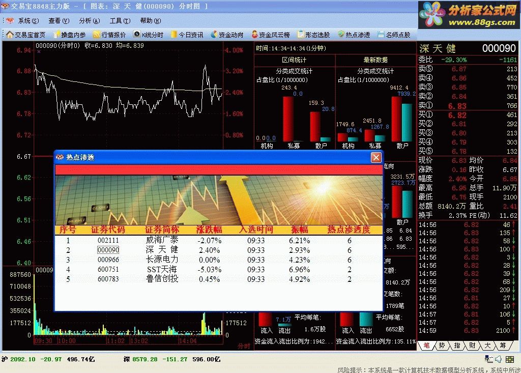
Task: Click the 6.21% amplitude value
Action: 299,241
